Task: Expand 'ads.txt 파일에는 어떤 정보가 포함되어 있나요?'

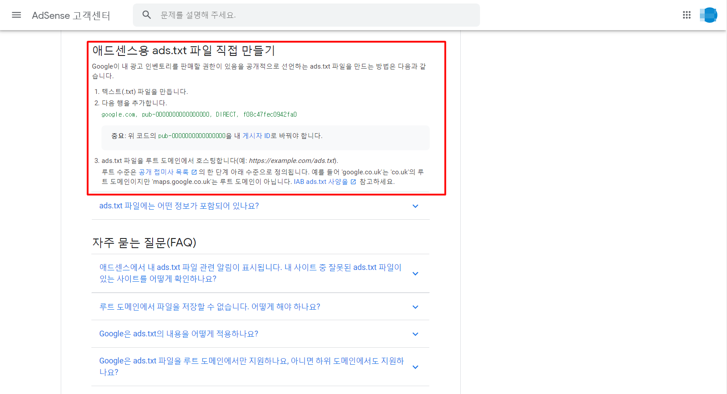Action: tap(260, 206)
